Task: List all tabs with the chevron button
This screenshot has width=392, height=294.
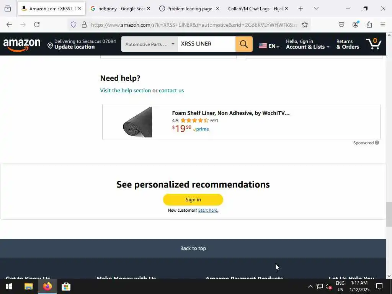Action: pos(316,8)
